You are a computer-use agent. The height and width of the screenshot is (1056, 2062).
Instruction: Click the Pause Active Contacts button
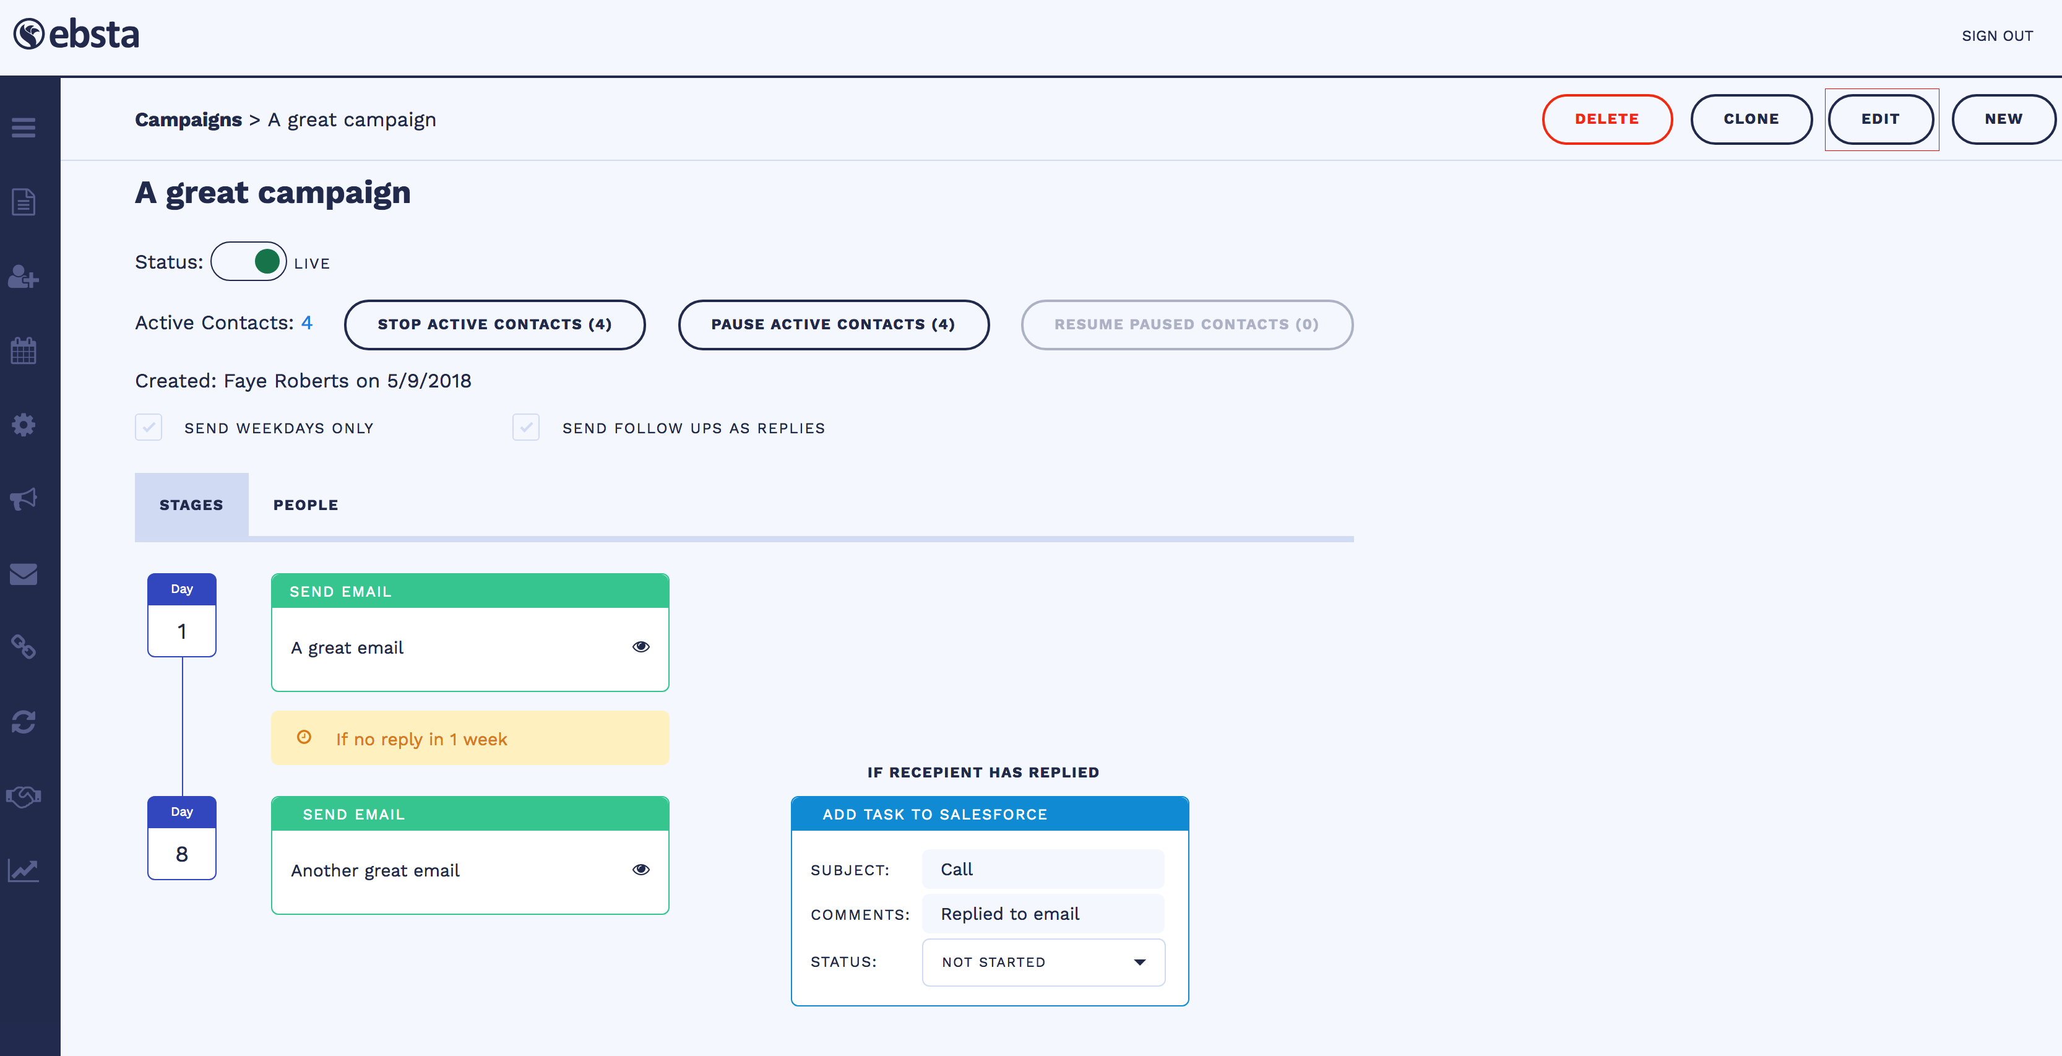[832, 324]
